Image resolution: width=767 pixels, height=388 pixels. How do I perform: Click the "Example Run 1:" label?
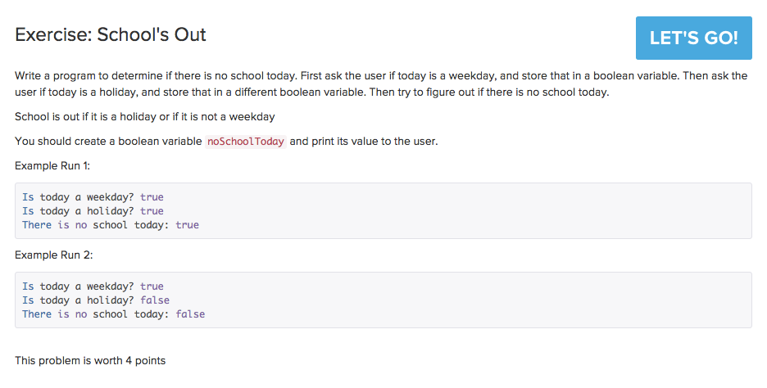pos(54,165)
